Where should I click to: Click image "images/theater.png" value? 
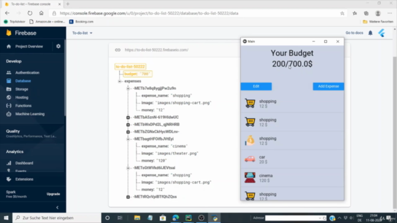point(176,154)
